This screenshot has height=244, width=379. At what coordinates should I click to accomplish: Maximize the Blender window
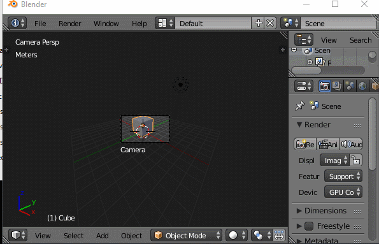(x=335, y=4)
